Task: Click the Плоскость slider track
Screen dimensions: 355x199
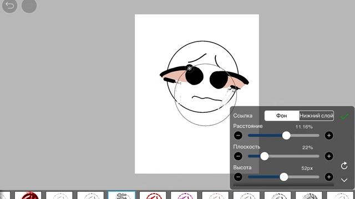Action: coord(283,156)
